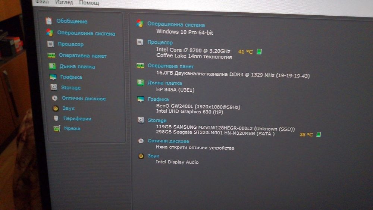Click the Windows flag icon in the sidebar
This screenshot has width=373, height=210.
pos(50,32)
